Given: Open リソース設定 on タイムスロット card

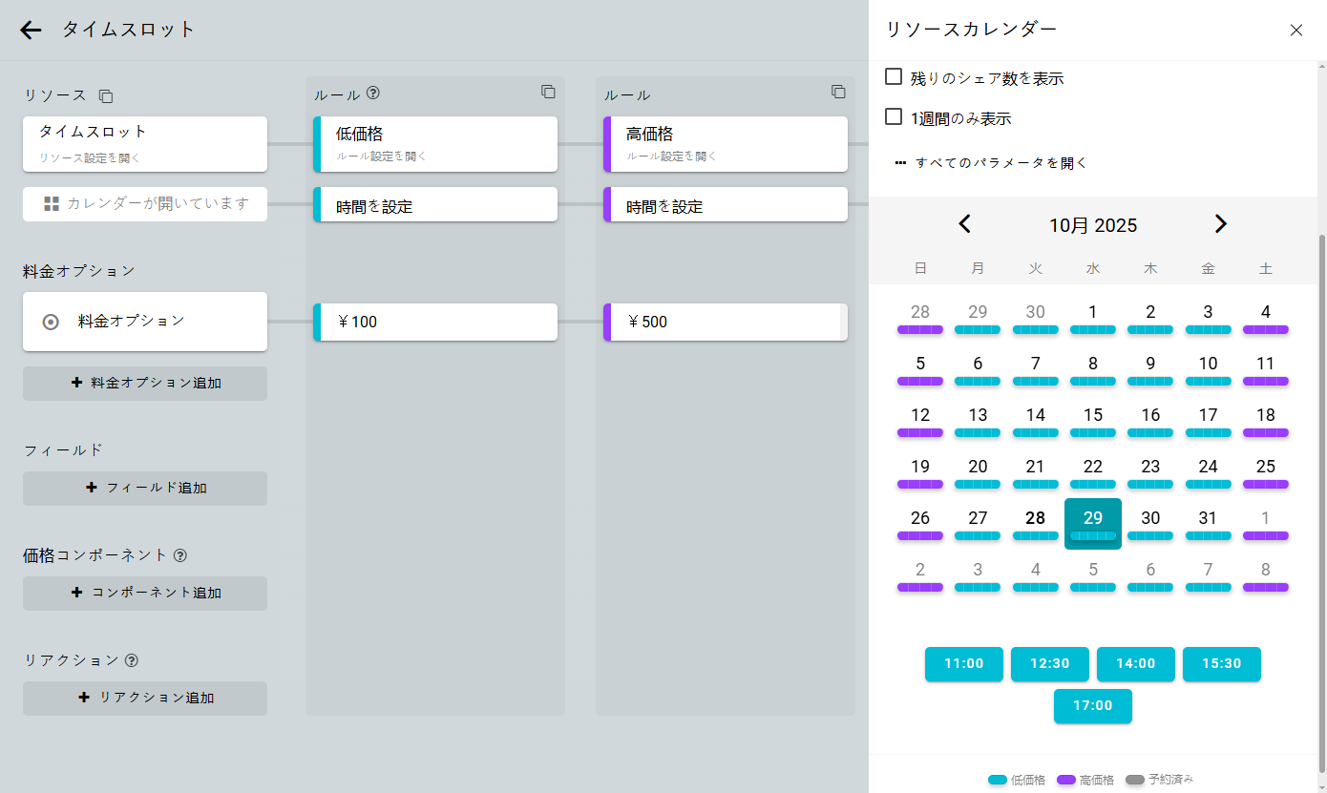Looking at the screenshot, I should (x=145, y=144).
